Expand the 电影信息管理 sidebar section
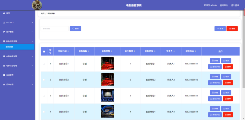The width and height of the screenshot is (245, 120). [x=18, y=66]
